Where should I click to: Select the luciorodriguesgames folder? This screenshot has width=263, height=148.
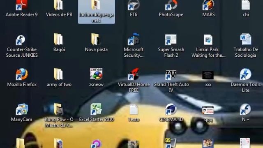96,12
